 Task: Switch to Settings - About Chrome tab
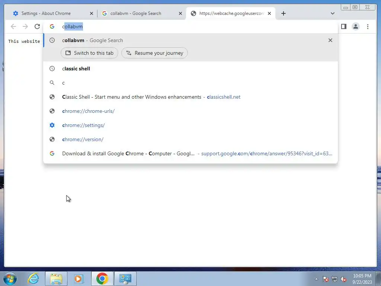click(46, 13)
